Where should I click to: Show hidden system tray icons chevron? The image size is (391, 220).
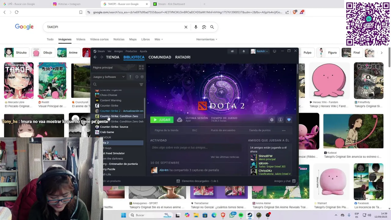pyautogui.click(x=336, y=215)
